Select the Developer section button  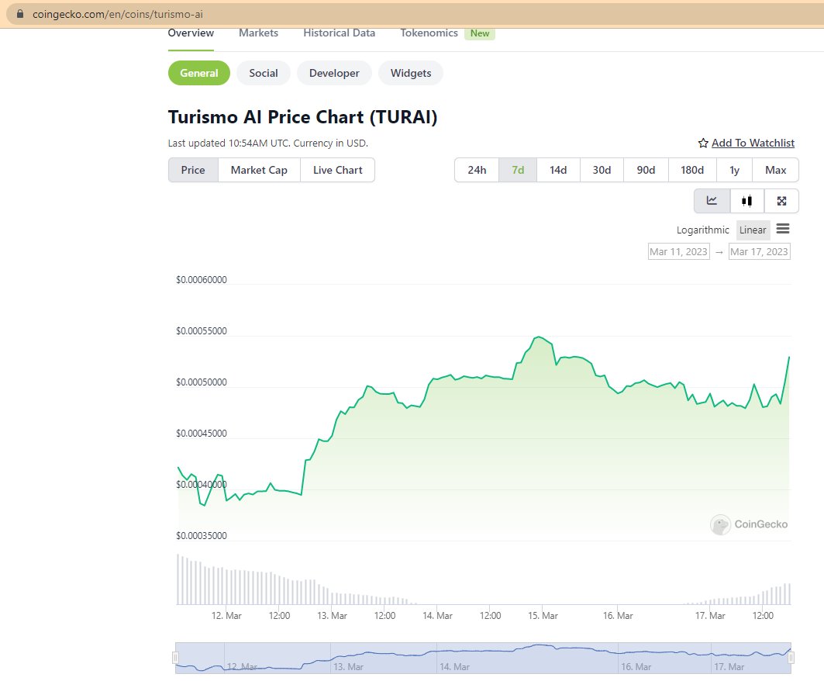(x=334, y=72)
